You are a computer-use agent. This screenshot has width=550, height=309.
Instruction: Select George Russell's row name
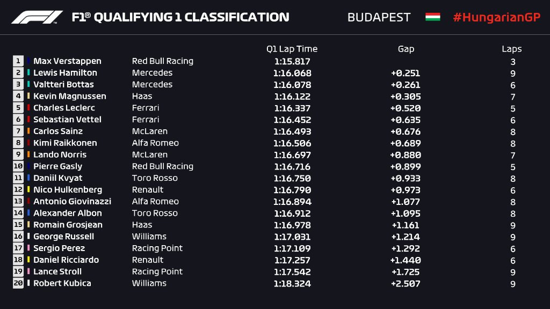63,237
